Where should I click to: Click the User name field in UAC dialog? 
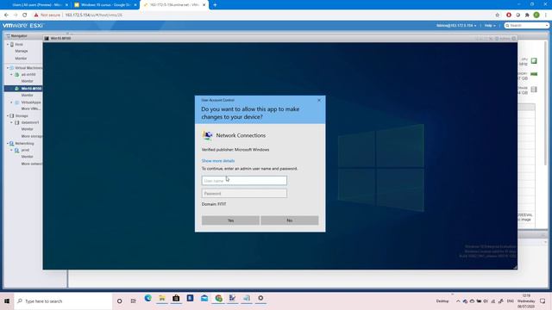coord(244,181)
